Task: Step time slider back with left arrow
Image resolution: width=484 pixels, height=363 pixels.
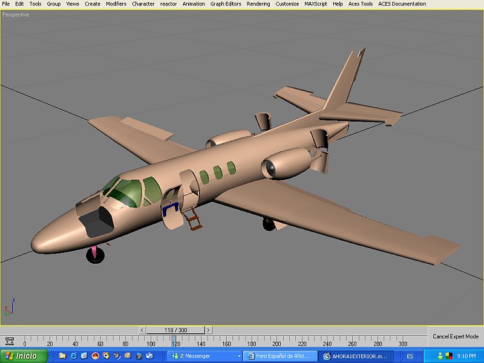Action: (142, 330)
